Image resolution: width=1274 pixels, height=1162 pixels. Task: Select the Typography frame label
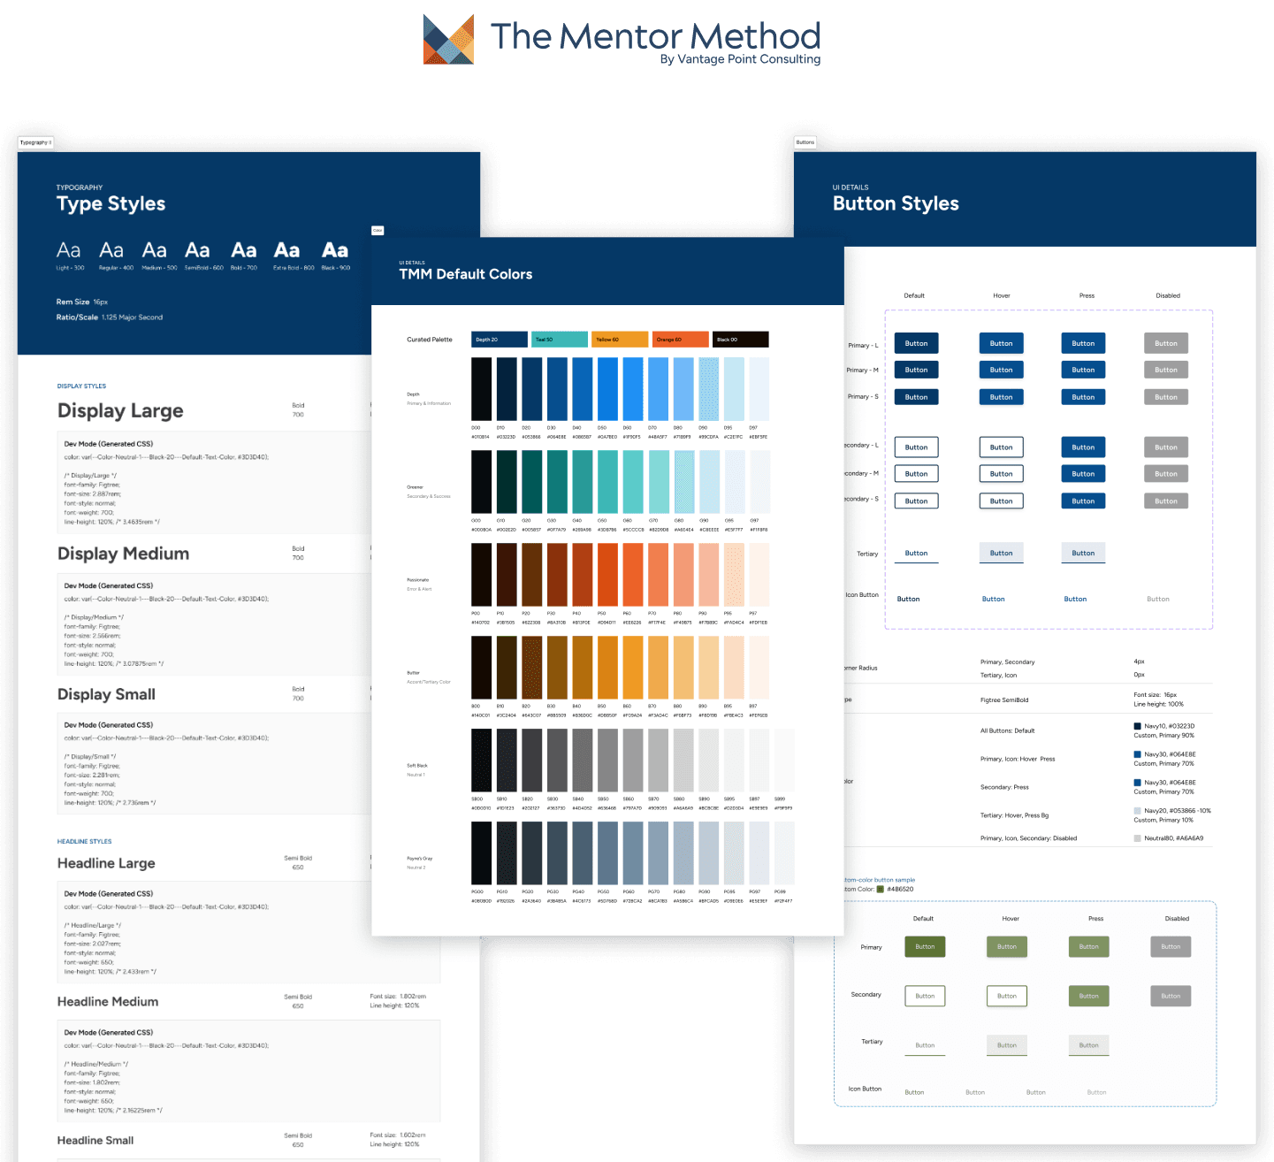point(35,142)
